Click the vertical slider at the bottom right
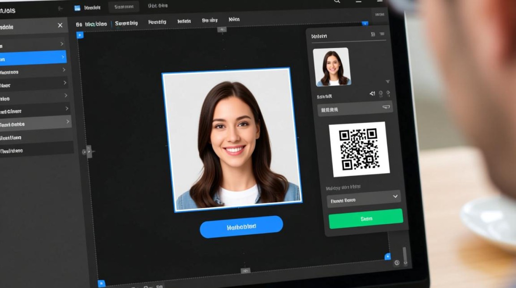Image resolution: width=516 pixels, height=288 pixels. pyautogui.click(x=405, y=255)
